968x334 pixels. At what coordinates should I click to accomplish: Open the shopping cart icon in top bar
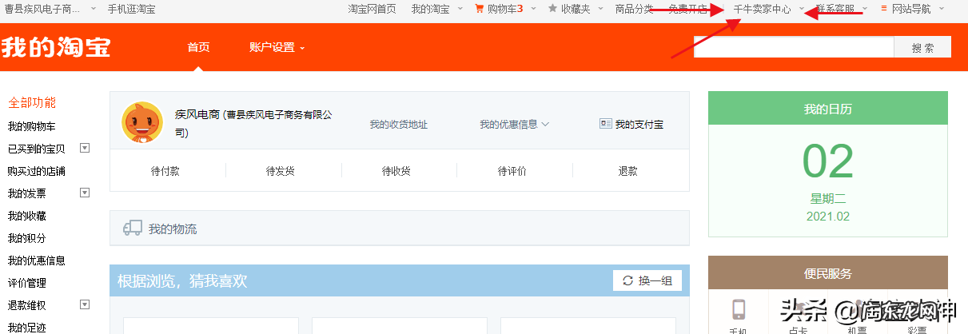pos(480,10)
